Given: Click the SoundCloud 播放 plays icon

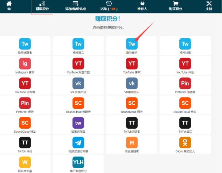Looking at the screenshot, I should (132, 103).
